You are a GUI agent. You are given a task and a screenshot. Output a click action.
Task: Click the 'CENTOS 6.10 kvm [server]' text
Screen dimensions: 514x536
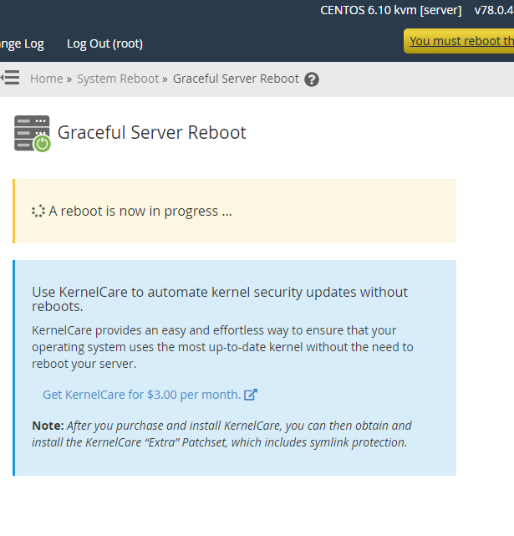click(x=390, y=10)
